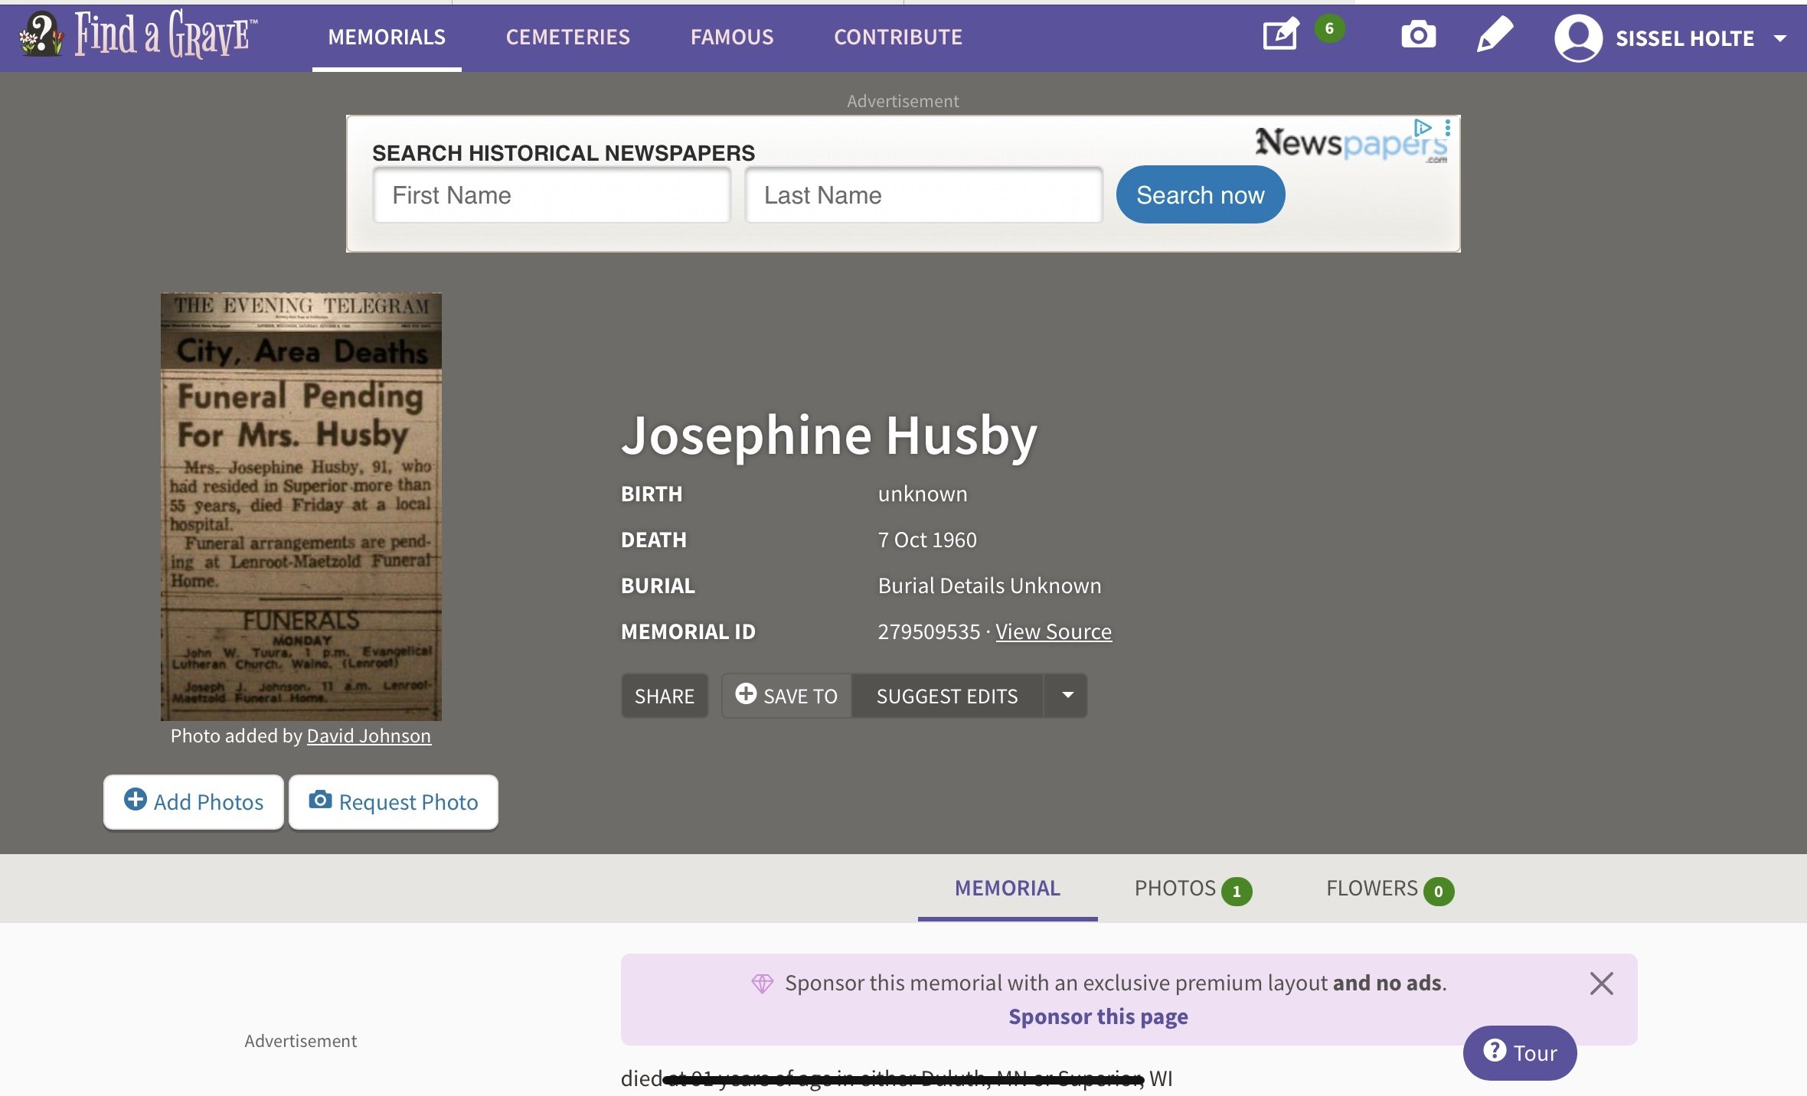Dismiss the sponsor memorial banner
The height and width of the screenshot is (1096, 1807).
(x=1601, y=983)
